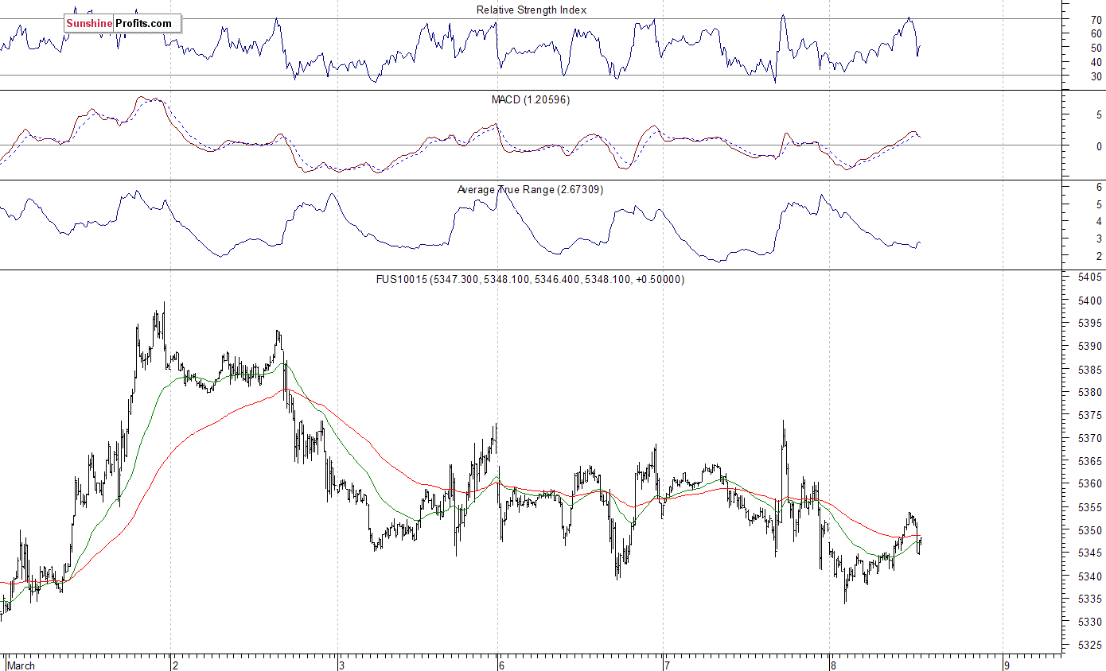The width and height of the screenshot is (1106, 671).
Task: Click date label 2 on time axis
Action: [x=176, y=665]
